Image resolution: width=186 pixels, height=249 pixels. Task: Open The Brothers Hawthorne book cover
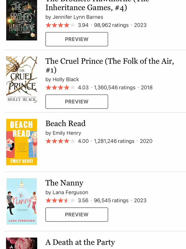click(x=22, y=20)
